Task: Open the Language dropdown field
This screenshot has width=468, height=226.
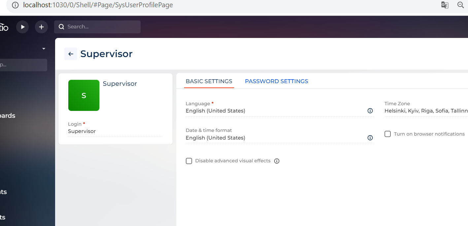Action: click(280, 111)
